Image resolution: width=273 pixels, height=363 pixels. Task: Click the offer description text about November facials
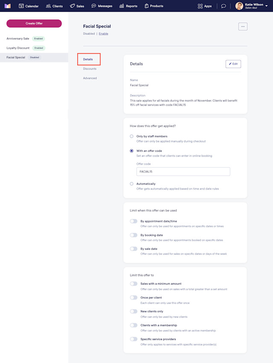(x=183, y=103)
